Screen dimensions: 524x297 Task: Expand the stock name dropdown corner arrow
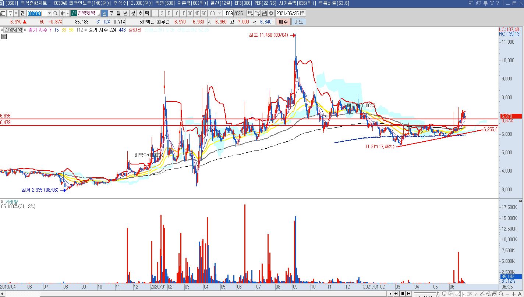click(x=99, y=15)
